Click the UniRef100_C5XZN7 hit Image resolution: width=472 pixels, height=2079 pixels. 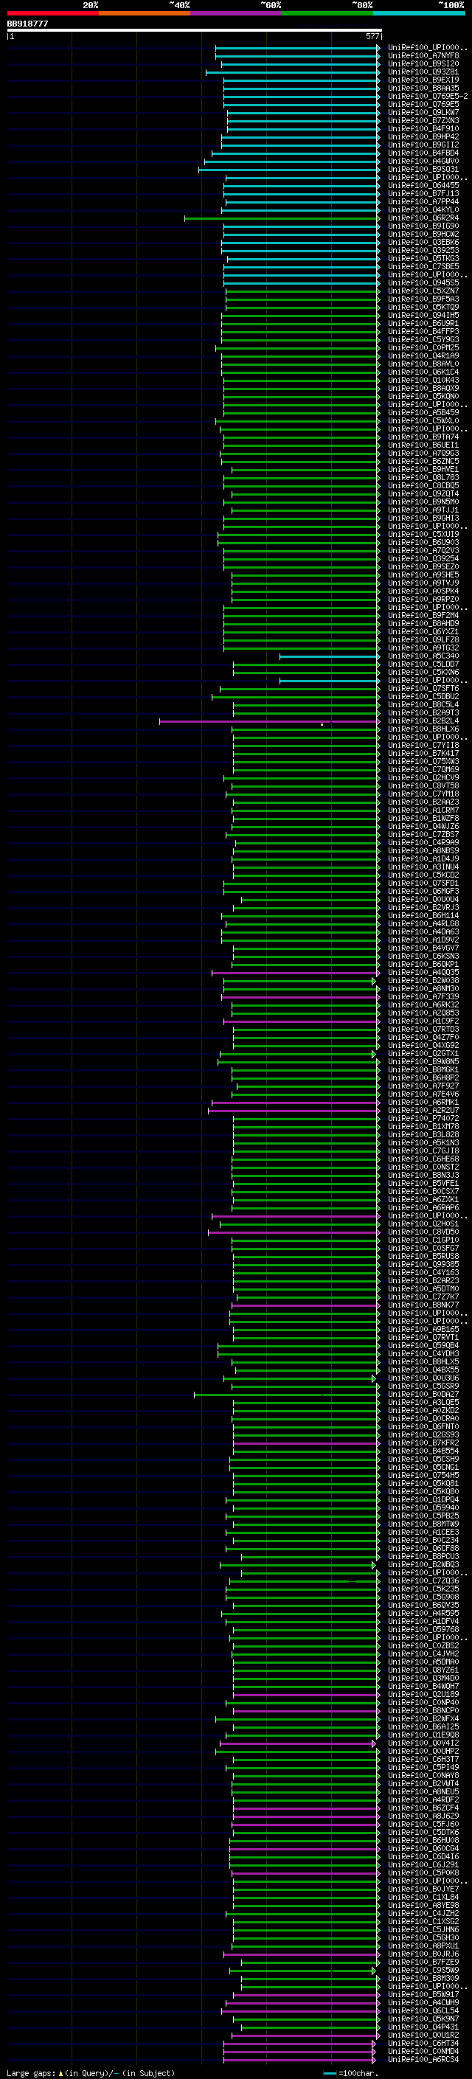(423, 291)
